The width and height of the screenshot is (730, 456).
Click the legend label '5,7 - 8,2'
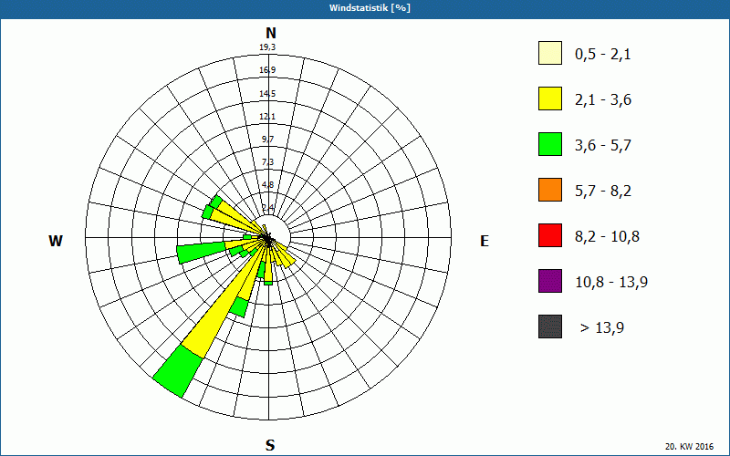[603, 192]
